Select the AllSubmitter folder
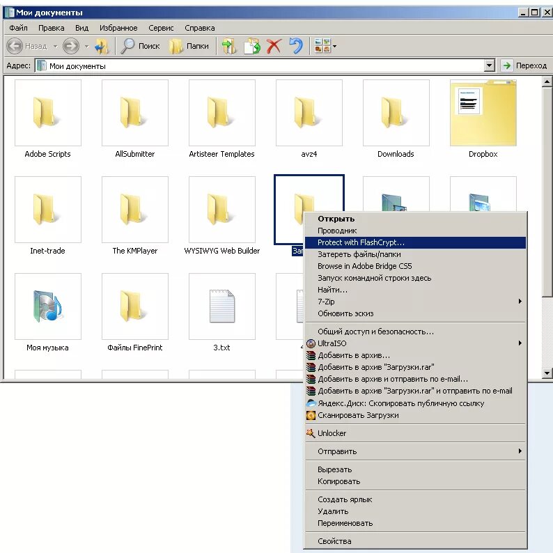The image size is (553, 553). [135, 113]
